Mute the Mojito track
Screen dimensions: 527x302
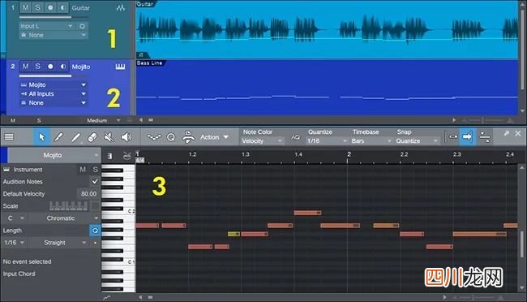pos(25,67)
